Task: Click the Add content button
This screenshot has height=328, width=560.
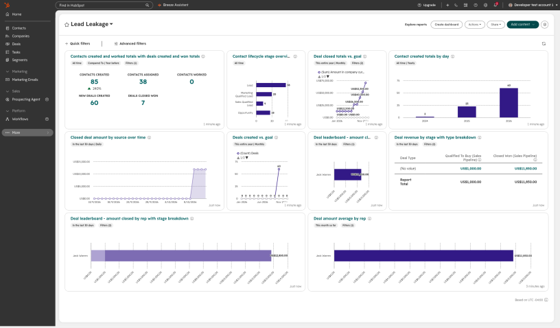Action: pos(522,25)
